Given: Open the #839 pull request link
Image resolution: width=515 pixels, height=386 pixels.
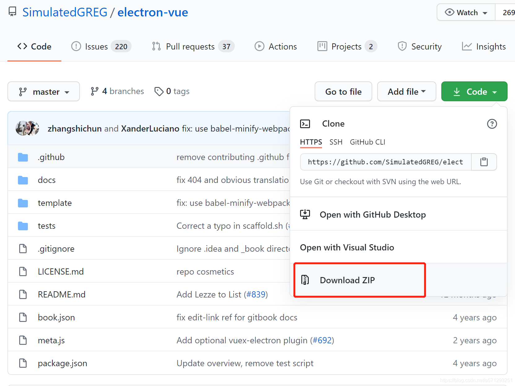Looking at the screenshot, I should pos(256,294).
